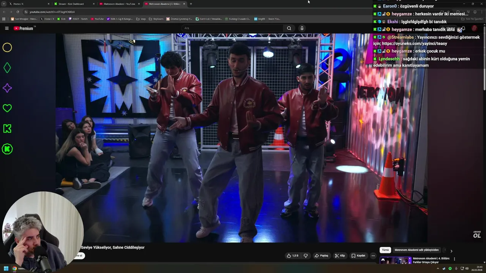Screen dimensions: 486x273
Task: Select the green diamond overlay icon
Action: click(x=7, y=68)
